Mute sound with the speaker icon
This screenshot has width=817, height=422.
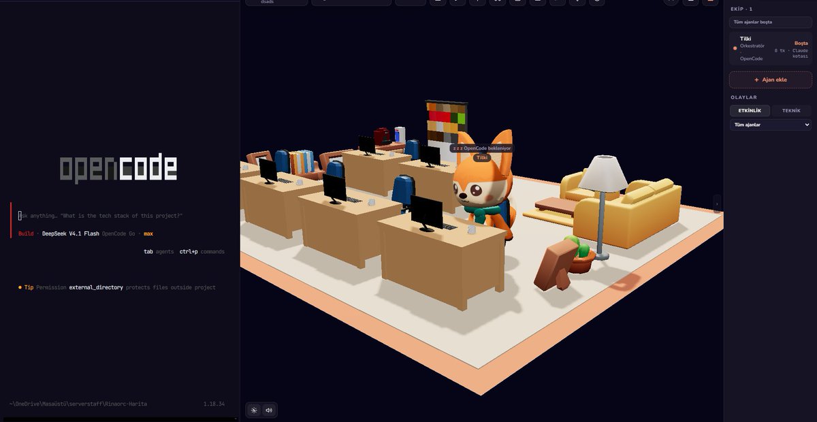pos(269,410)
